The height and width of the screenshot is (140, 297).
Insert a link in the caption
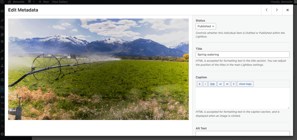212,84
